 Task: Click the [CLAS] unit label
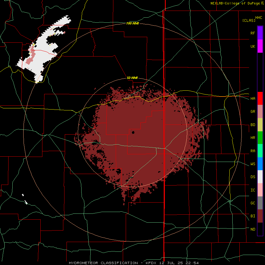(x=249, y=20)
